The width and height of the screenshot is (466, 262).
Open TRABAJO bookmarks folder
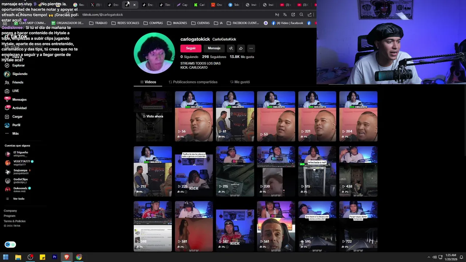pyautogui.click(x=98, y=23)
